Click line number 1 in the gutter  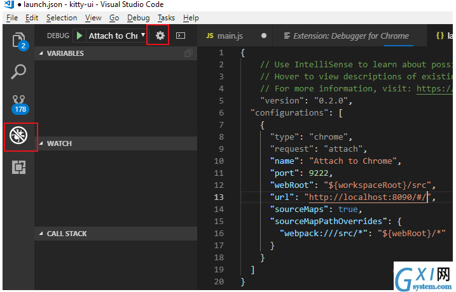[221, 53]
